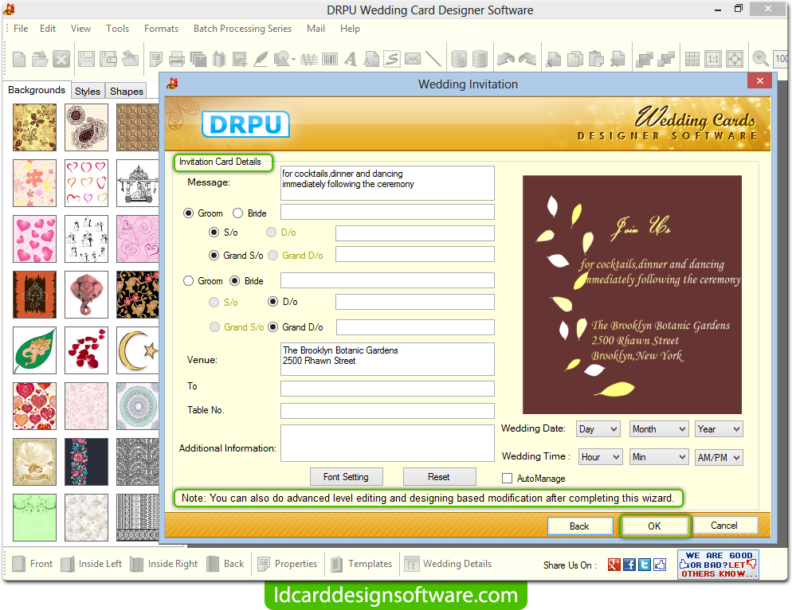
Task: Click the Send to Back icon
Action: click(x=666, y=59)
